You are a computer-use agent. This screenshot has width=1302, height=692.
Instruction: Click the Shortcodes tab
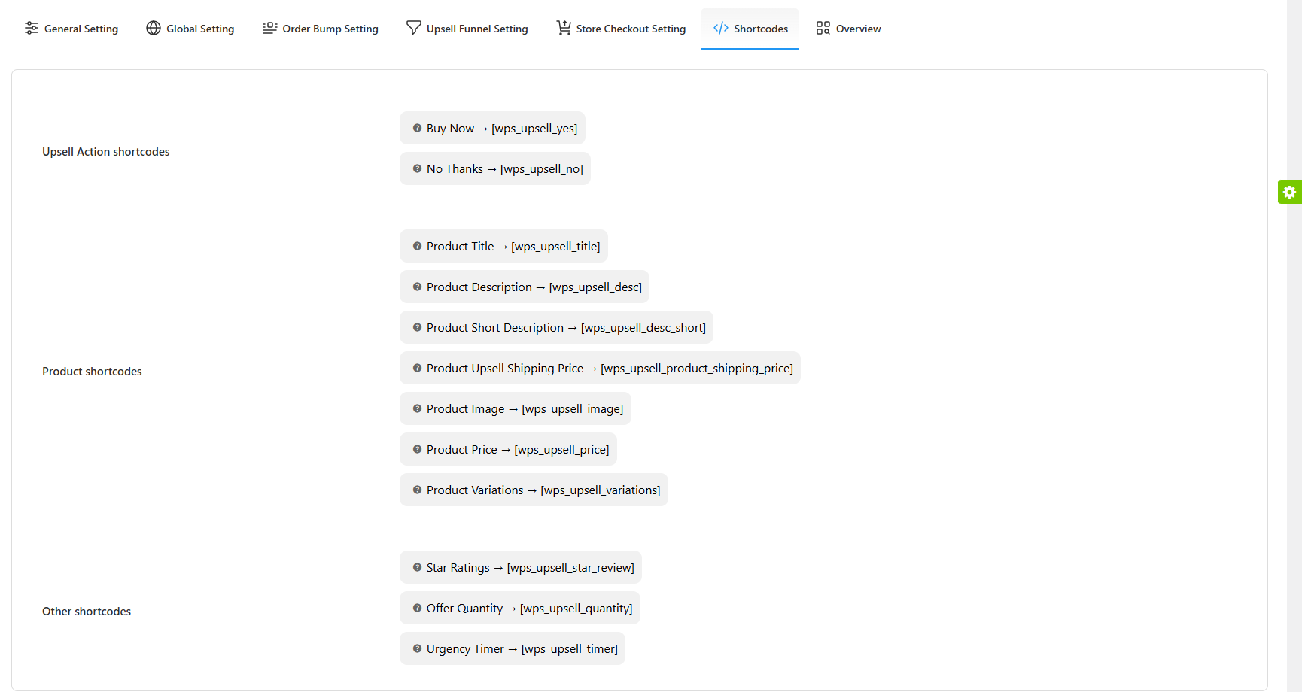coord(750,29)
